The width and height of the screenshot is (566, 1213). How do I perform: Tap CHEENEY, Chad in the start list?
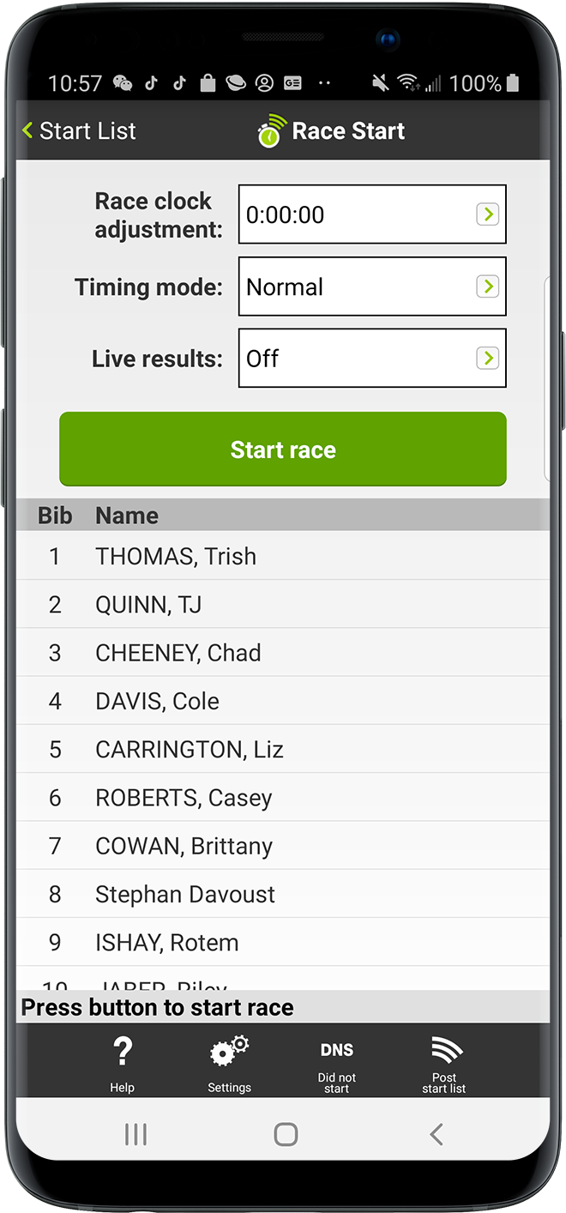(283, 653)
